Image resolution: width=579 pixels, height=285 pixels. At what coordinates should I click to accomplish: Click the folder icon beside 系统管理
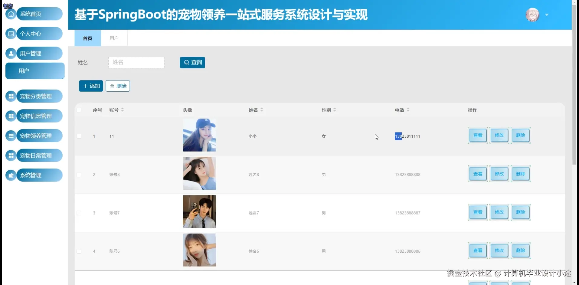click(11, 175)
